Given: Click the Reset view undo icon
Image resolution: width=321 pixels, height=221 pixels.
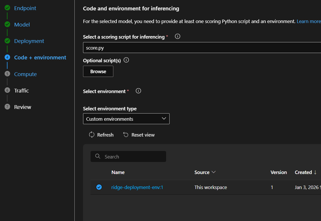Looking at the screenshot, I should (126, 135).
